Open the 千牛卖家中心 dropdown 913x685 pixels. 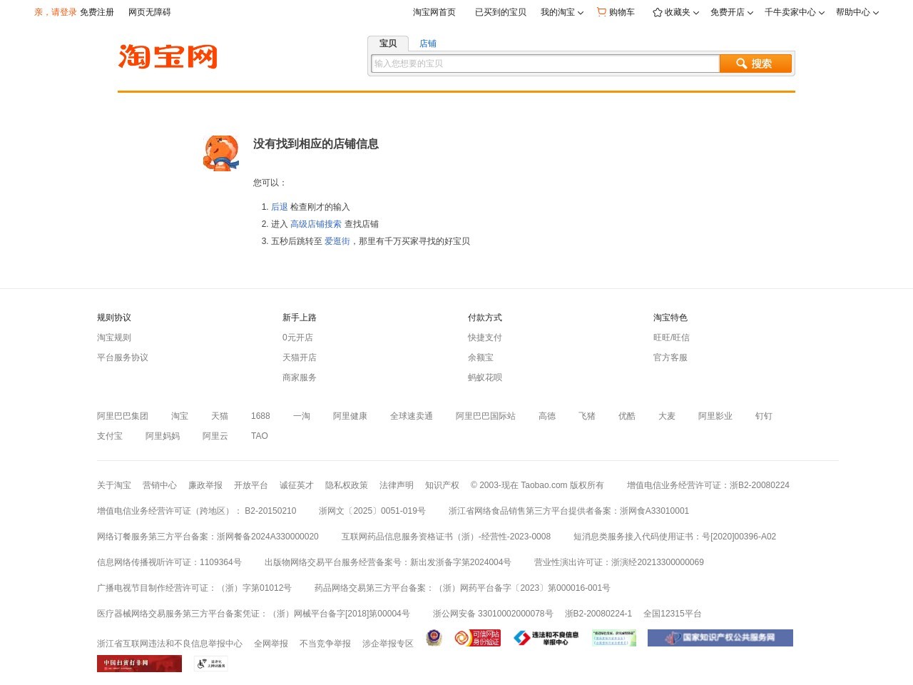[790, 12]
